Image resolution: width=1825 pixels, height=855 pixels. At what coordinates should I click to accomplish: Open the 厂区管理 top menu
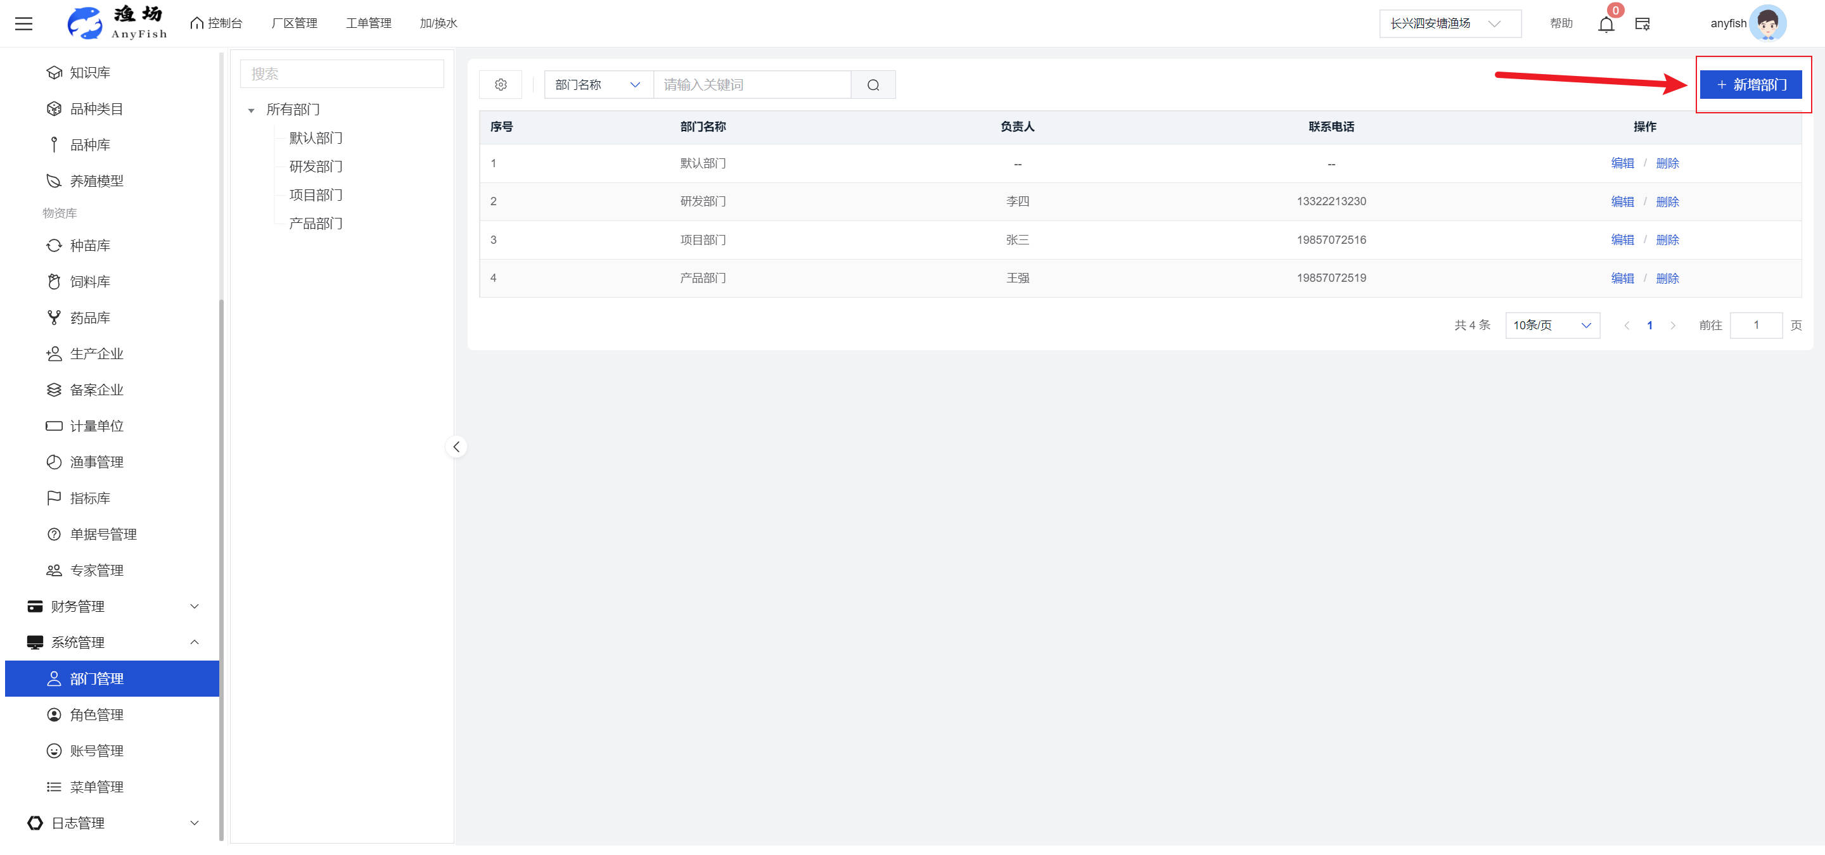[x=294, y=23]
